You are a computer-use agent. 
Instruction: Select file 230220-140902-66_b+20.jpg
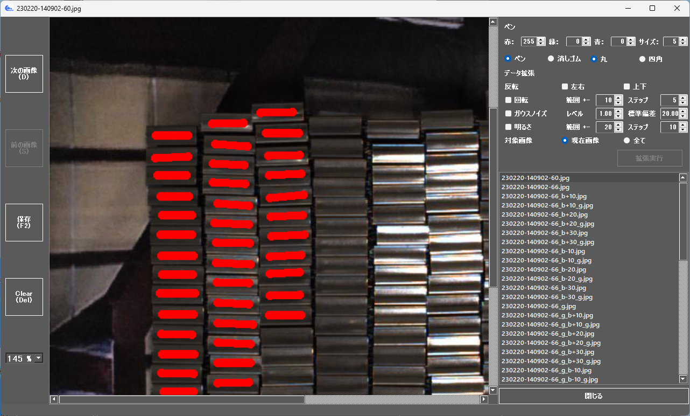point(589,214)
